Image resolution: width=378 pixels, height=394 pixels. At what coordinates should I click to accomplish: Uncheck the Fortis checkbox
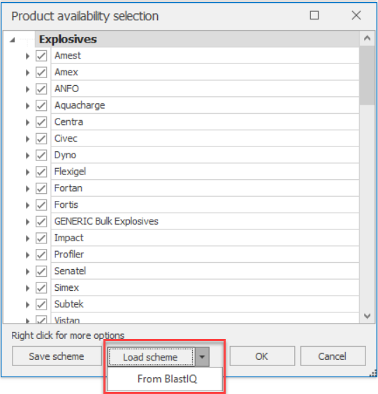click(x=41, y=205)
